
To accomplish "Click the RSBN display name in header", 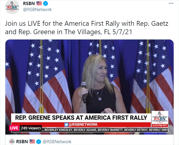I will (x=29, y=4).
